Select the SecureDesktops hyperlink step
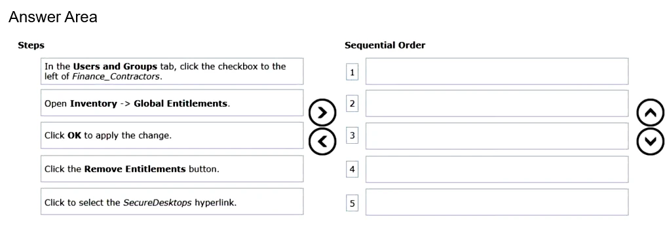This screenshot has height=238, width=667. click(x=172, y=201)
